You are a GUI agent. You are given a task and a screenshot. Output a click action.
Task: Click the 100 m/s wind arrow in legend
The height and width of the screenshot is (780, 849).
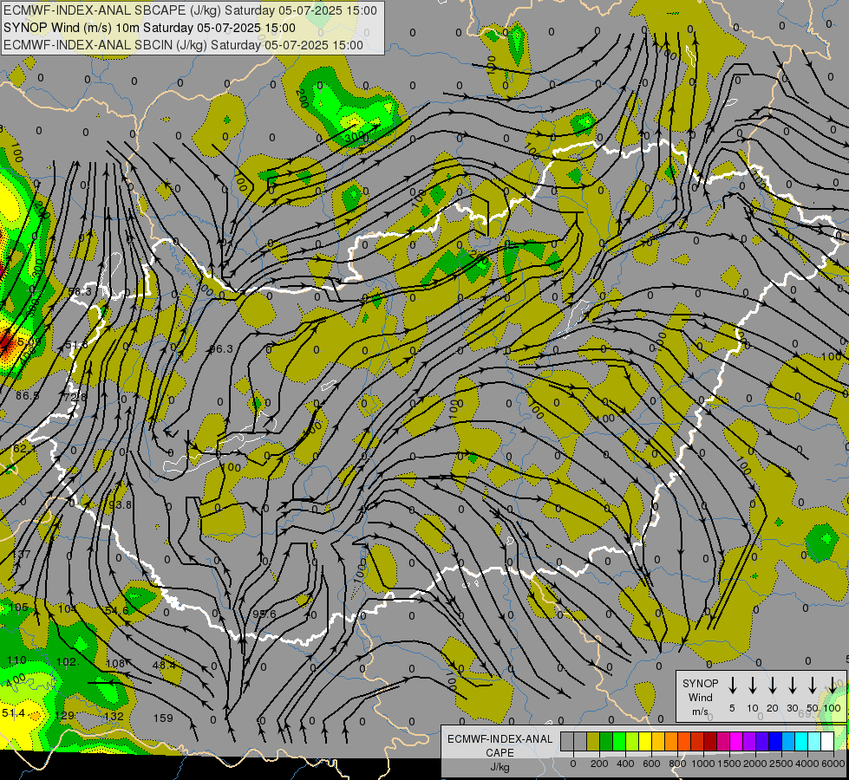pos(833,686)
